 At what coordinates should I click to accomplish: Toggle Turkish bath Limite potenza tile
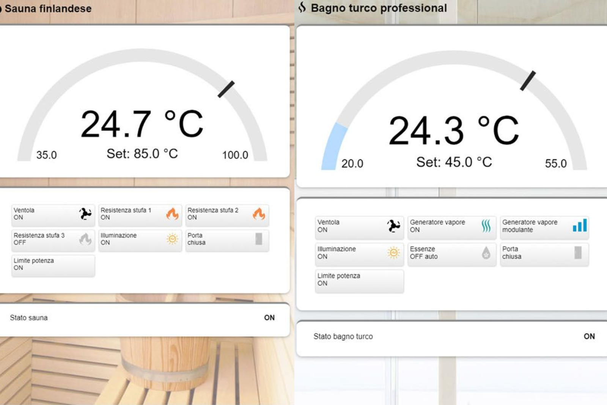pos(359,280)
